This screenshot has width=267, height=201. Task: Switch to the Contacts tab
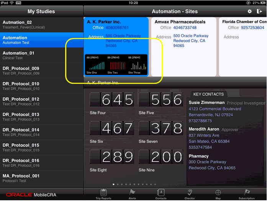pos(161,194)
